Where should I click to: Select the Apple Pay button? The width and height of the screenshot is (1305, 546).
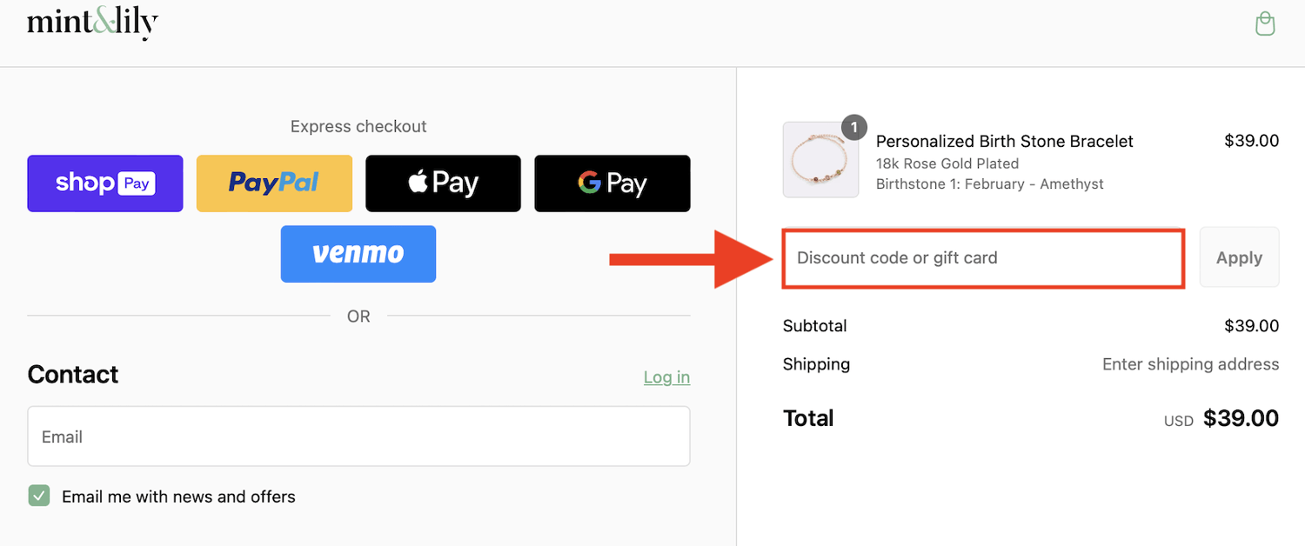tap(443, 183)
